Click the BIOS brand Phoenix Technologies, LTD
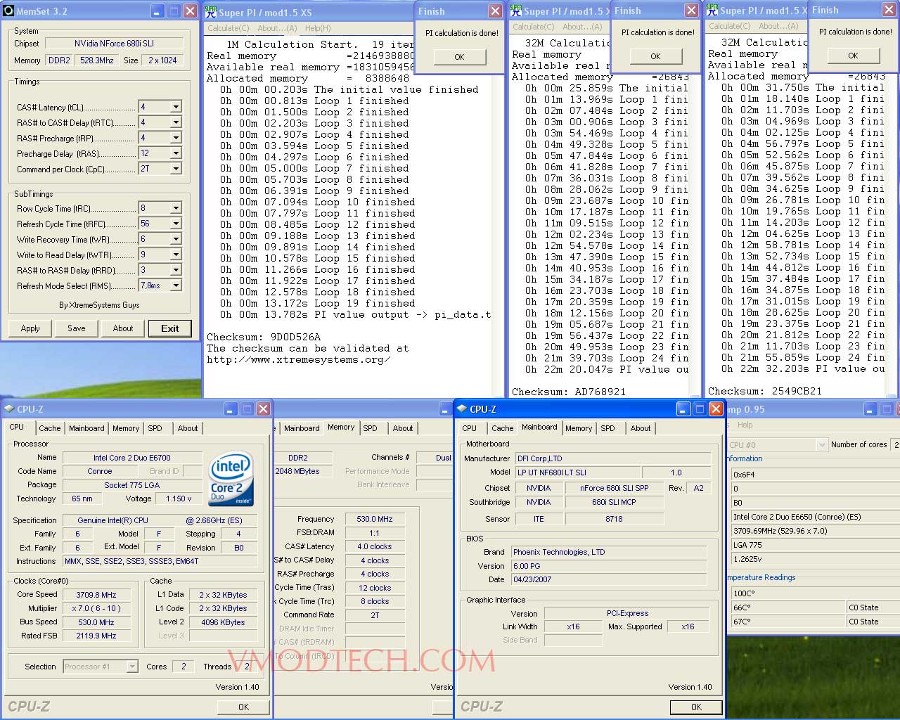The height and width of the screenshot is (720, 900). coord(608,552)
